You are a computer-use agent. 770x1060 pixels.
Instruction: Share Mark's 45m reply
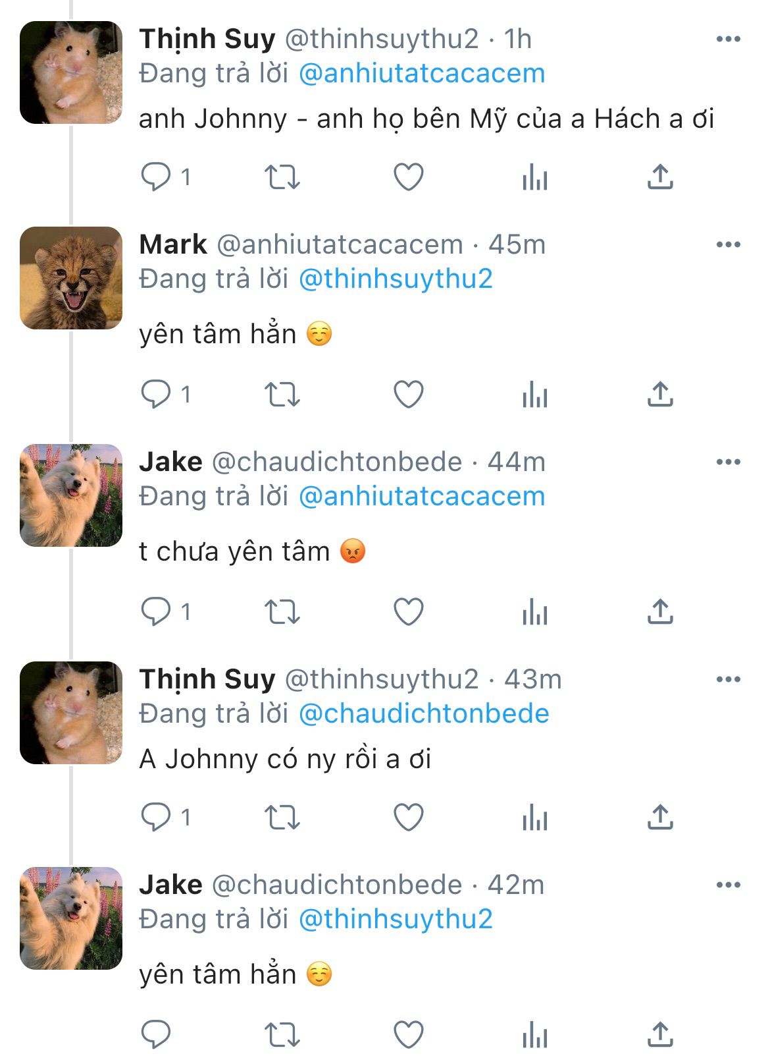[660, 394]
